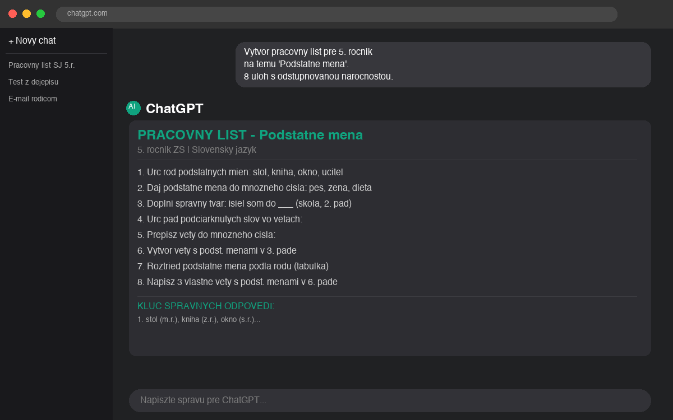Click the green macOS zoom circle

coord(39,13)
